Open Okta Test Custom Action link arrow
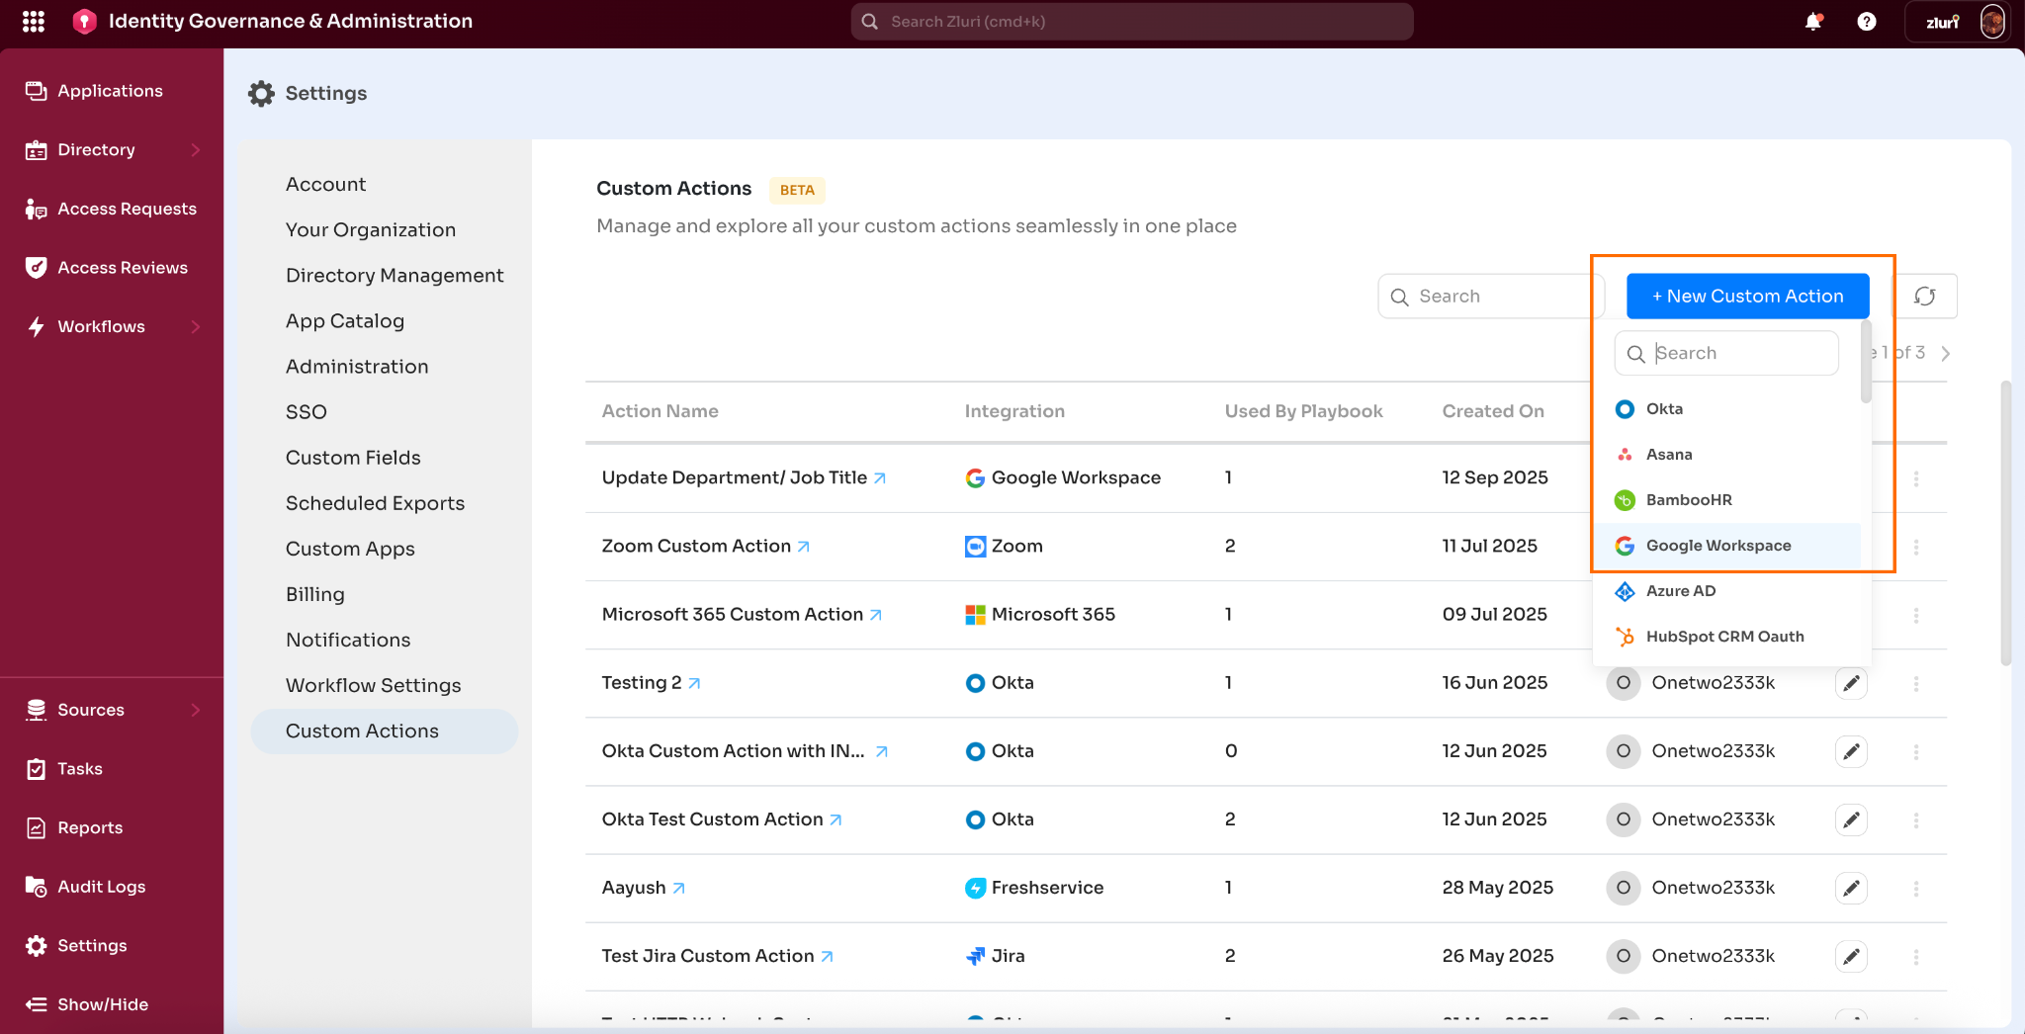Screen dimensions: 2025x1034 point(836,819)
